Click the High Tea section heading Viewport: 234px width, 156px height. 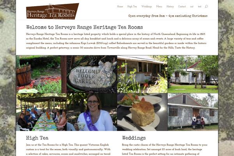coord(37,138)
